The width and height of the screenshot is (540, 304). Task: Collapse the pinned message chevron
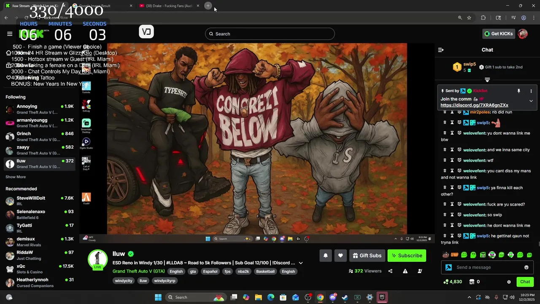pos(531,101)
